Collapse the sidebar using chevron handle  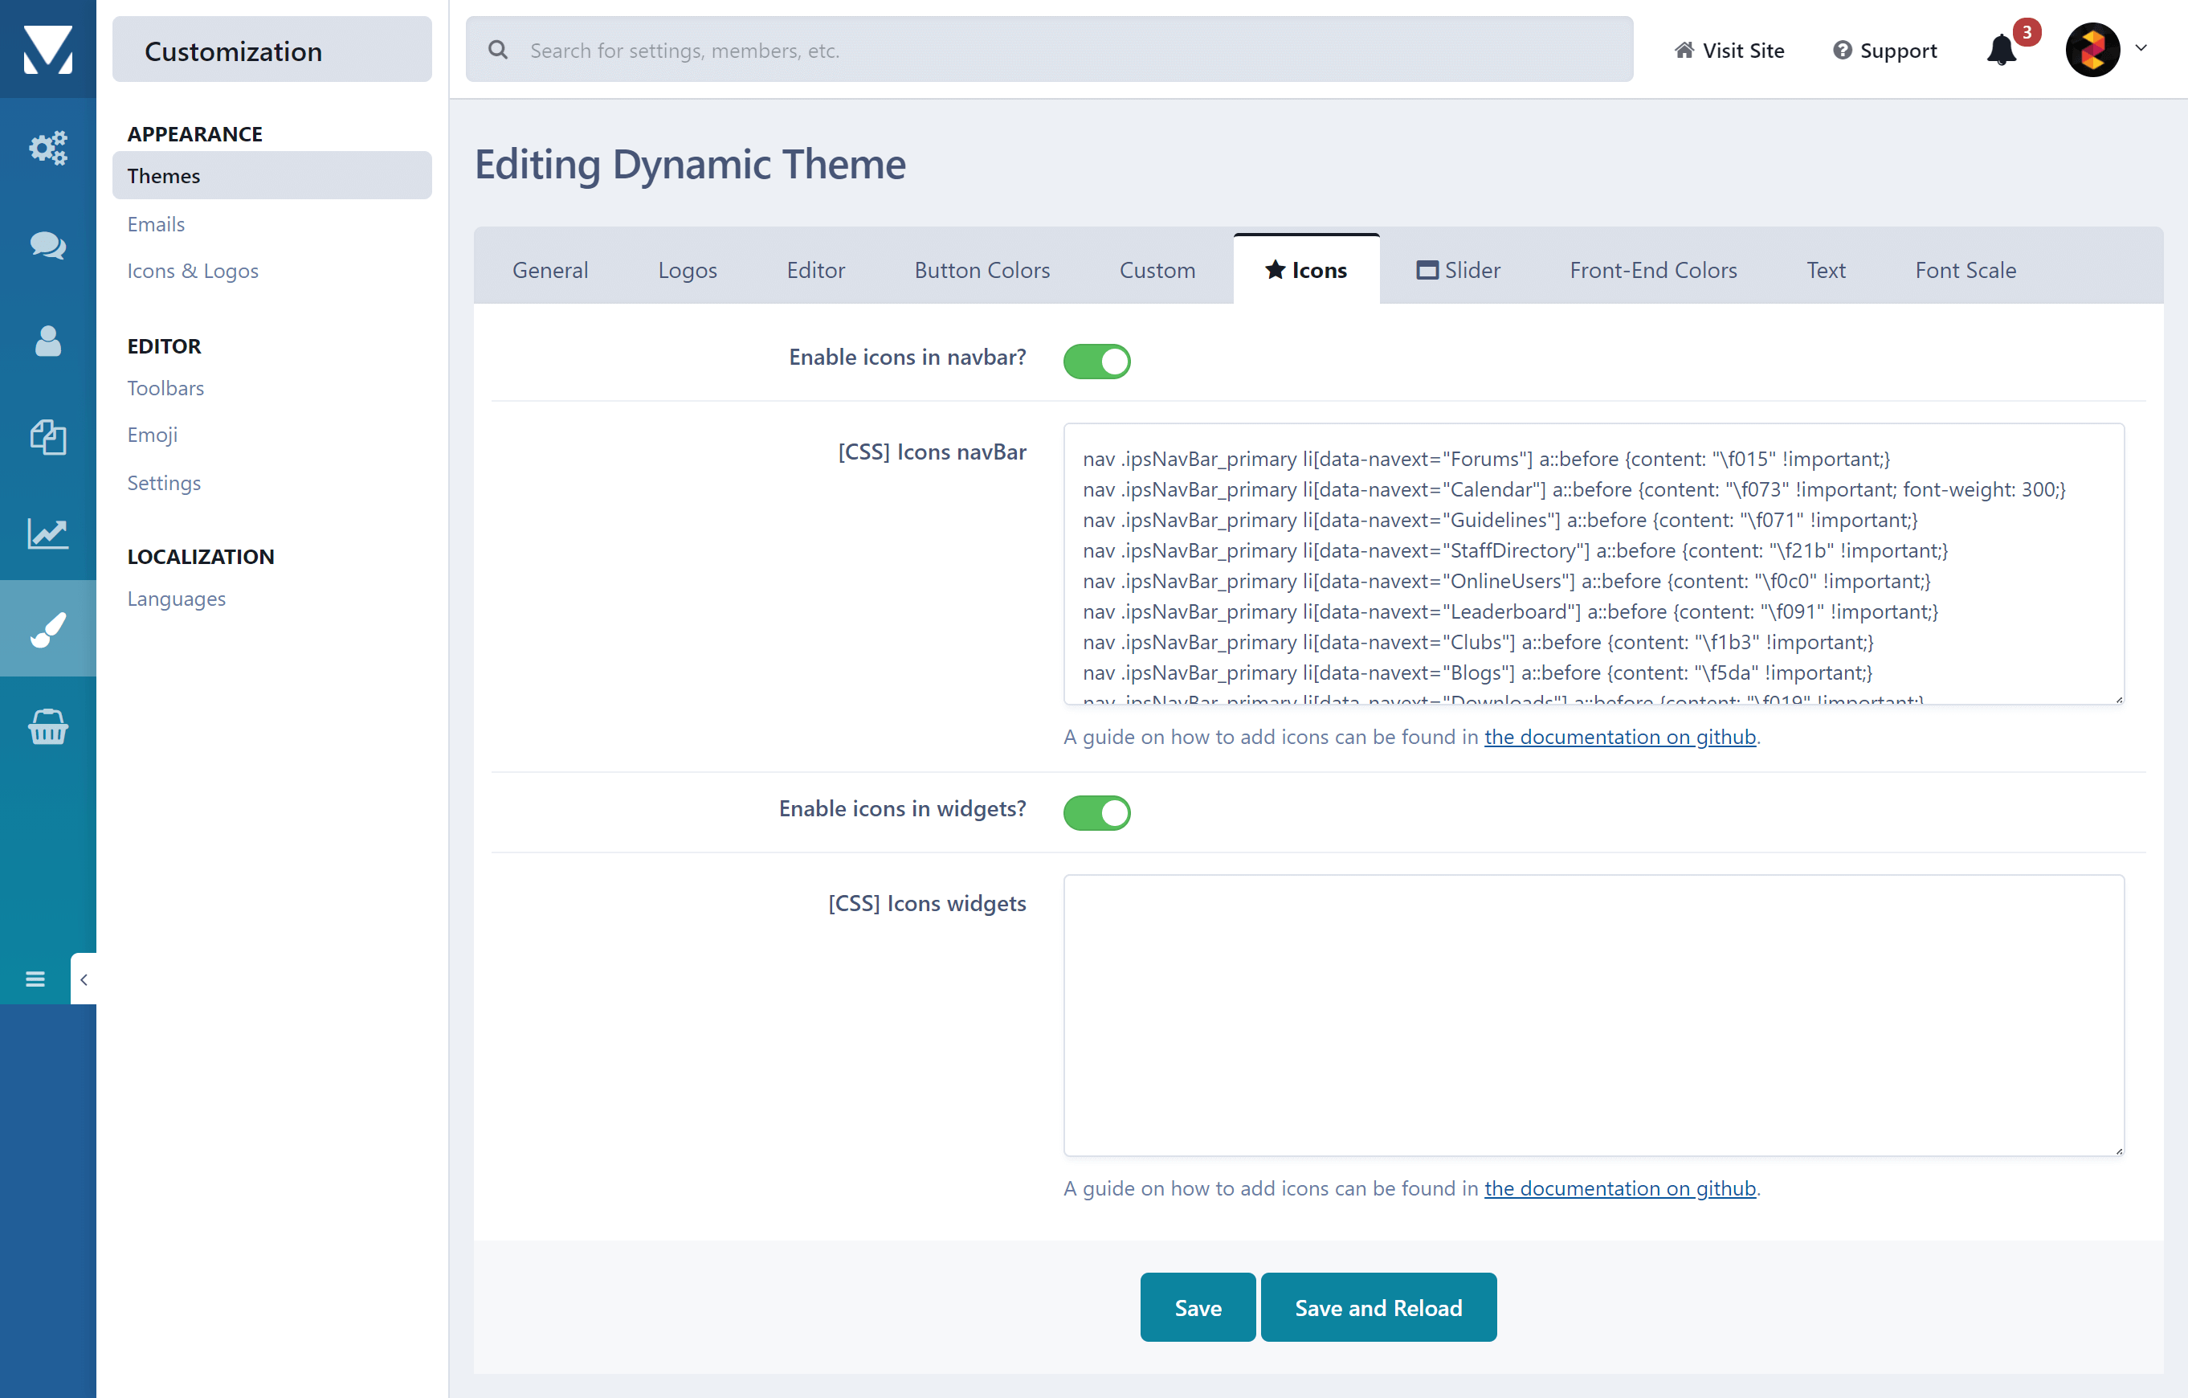pos(84,979)
